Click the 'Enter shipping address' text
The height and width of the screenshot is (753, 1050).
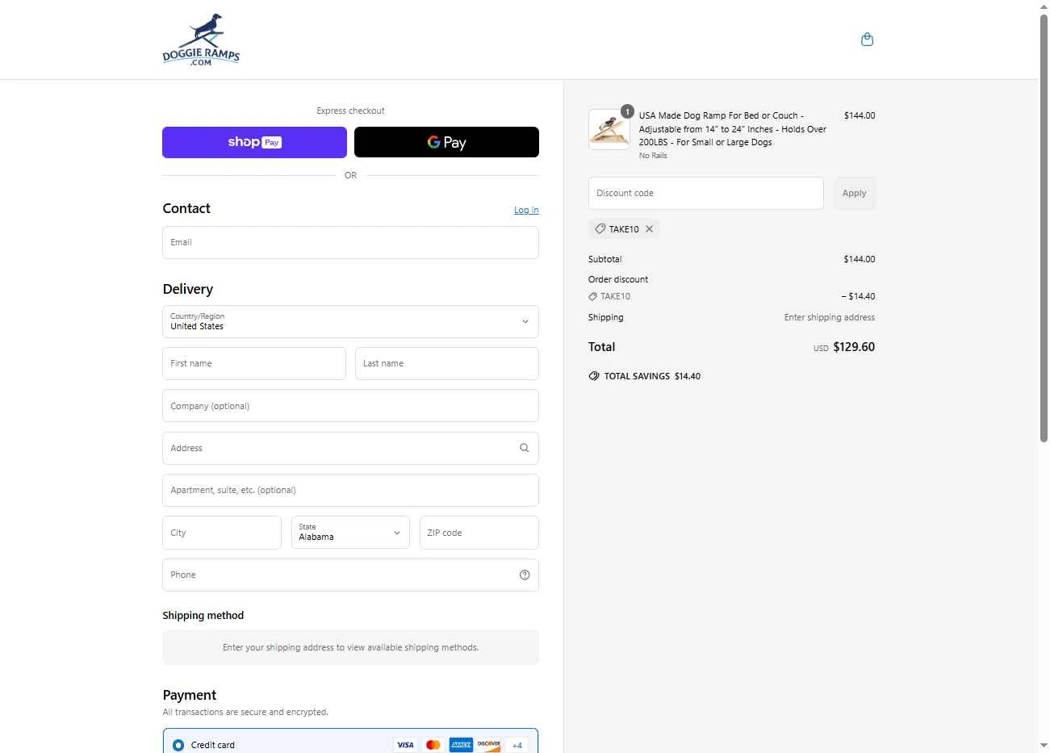tap(830, 317)
